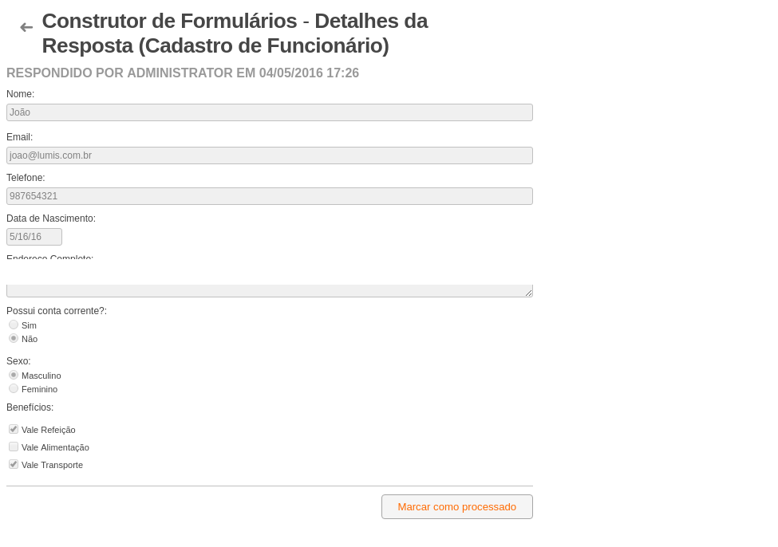
Task: Click the Email field with joao@lumis.com.br
Action: click(x=270, y=155)
